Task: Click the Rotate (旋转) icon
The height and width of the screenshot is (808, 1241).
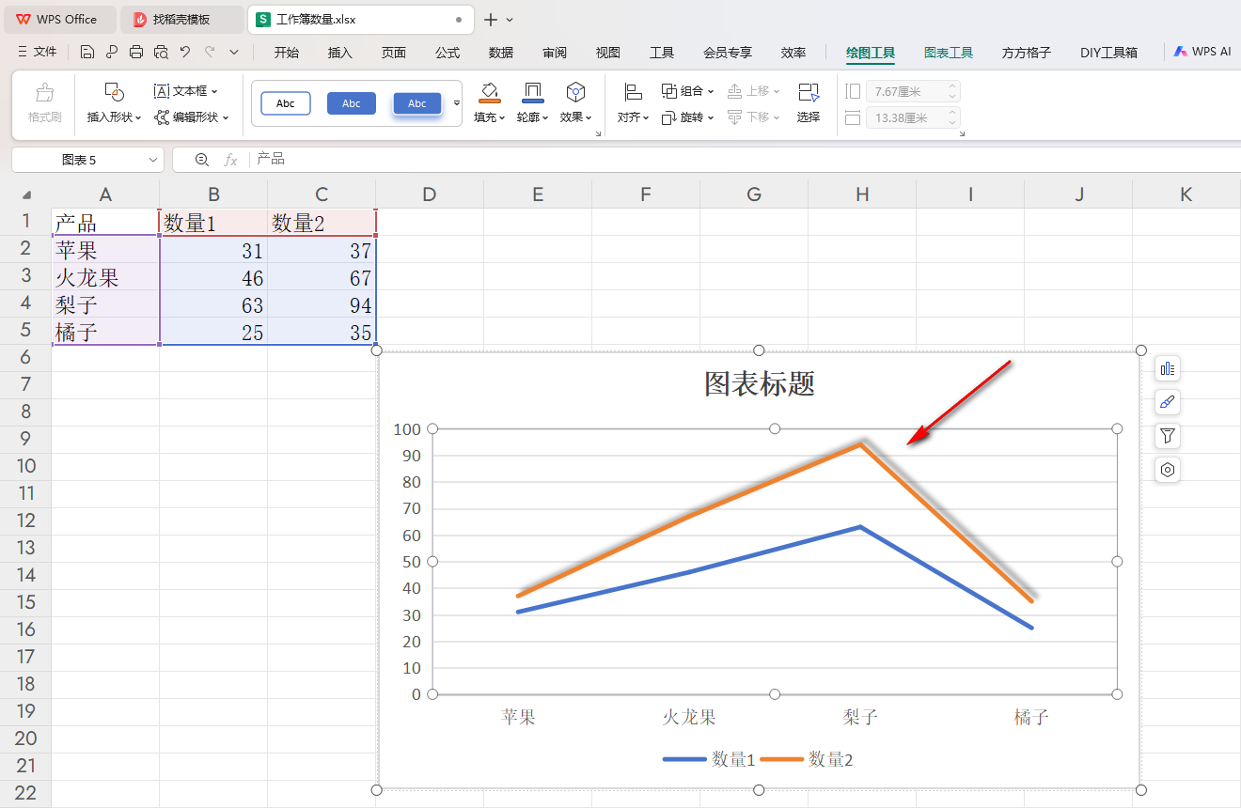Action: coord(669,117)
